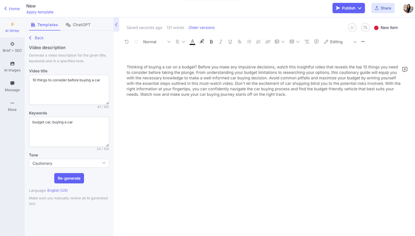Switch to the Templates tab
Image resolution: width=415 pixels, height=236 pixels.
pos(44,24)
